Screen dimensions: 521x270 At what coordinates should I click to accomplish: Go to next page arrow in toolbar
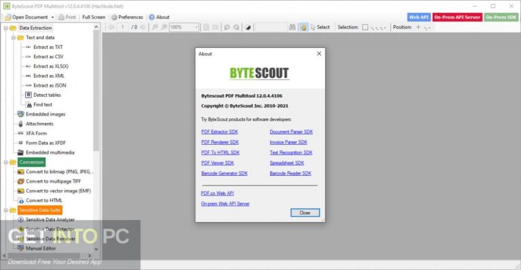(x=143, y=28)
